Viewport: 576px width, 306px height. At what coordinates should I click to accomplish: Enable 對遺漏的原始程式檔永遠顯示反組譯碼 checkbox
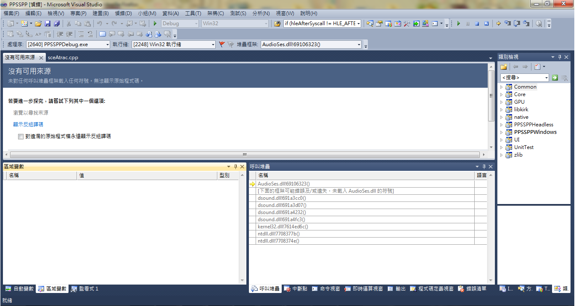[21, 136]
